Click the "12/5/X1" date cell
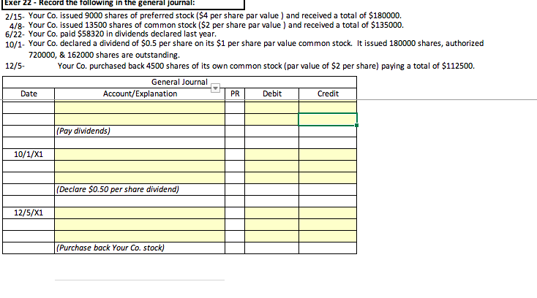537x298 pixels. (29, 213)
